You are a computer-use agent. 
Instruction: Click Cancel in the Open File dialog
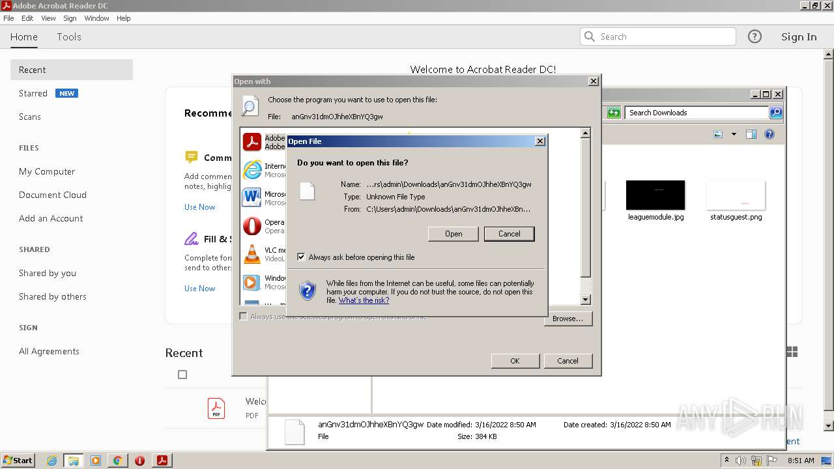(x=509, y=234)
